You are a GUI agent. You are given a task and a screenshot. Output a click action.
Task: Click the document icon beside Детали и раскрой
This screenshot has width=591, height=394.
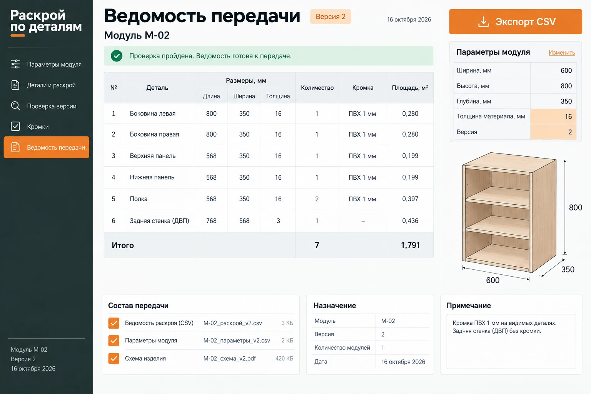(x=15, y=85)
